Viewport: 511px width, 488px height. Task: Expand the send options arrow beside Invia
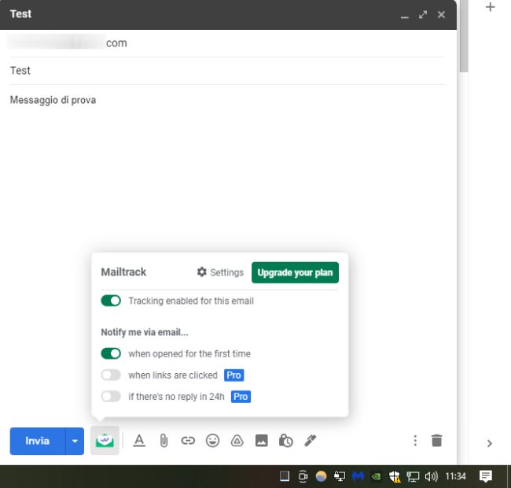[x=75, y=441]
